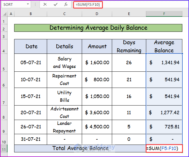The image size is (189, 157).
Task: Click the Days Remaining value 26
Action: (129, 62)
